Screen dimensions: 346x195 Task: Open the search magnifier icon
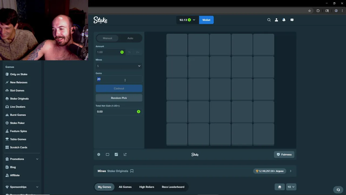(269, 20)
